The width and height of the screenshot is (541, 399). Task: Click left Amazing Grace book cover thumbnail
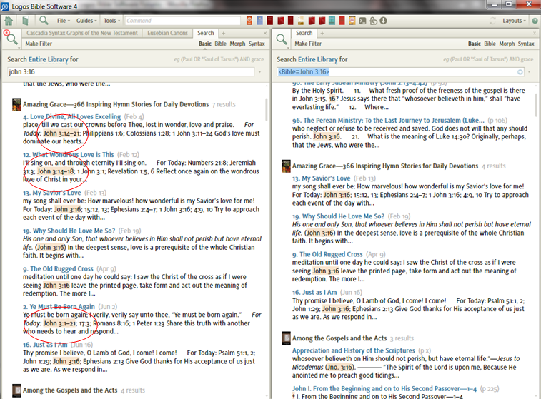click(16, 104)
